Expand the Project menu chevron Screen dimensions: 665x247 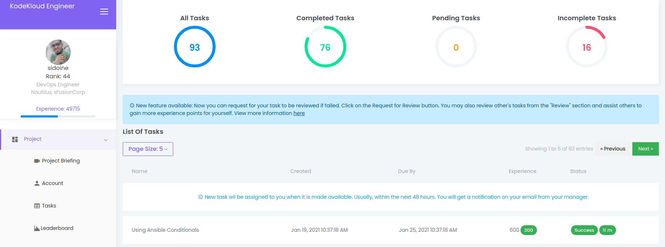coord(106,140)
